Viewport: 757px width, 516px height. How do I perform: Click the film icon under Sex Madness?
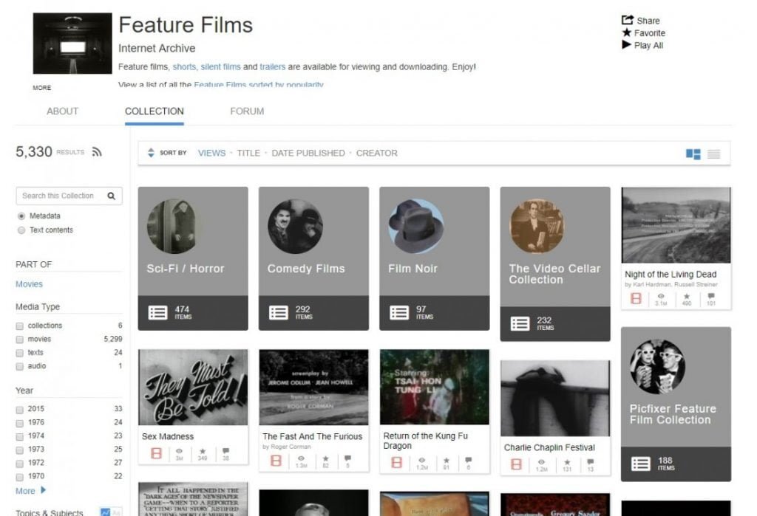[157, 453]
